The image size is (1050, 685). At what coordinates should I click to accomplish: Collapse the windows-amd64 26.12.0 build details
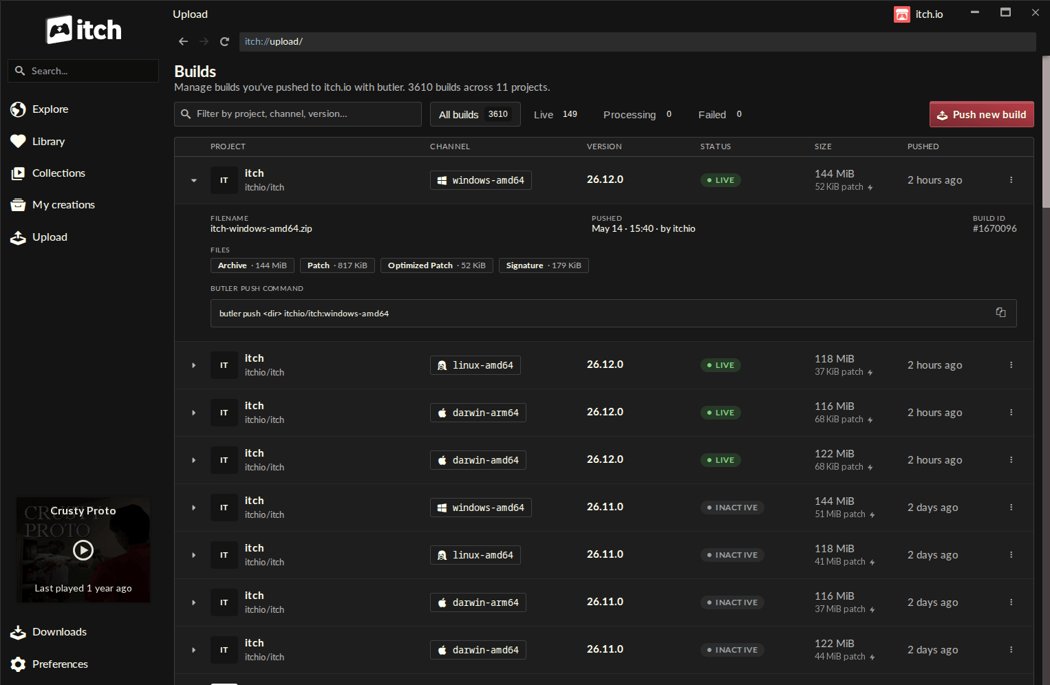[x=194, y=180]
